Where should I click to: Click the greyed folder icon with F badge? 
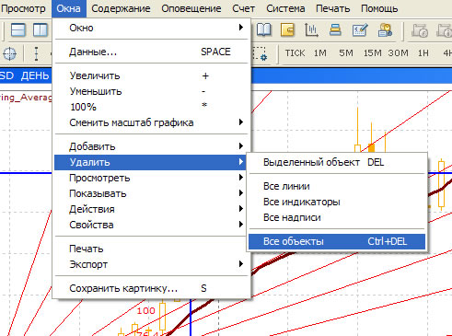pos(420,30)
